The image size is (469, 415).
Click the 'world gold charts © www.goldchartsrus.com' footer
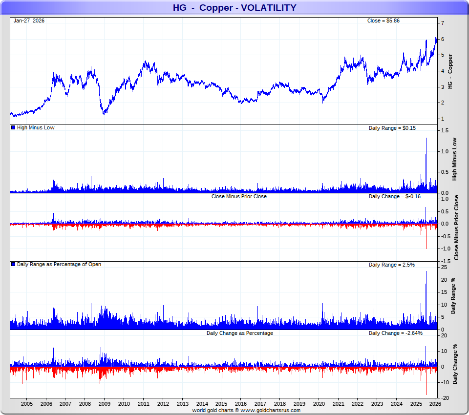(246, 410)
